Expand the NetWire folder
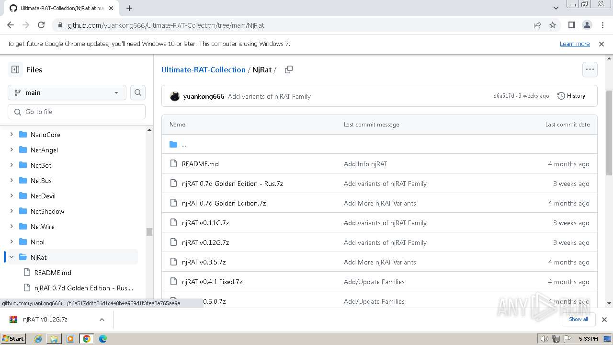Screen dimensions: 613x345 [x=11, y=227]
